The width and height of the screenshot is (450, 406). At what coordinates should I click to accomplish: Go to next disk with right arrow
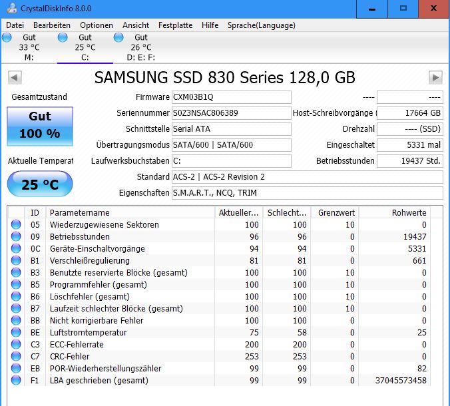coord(435,77)
